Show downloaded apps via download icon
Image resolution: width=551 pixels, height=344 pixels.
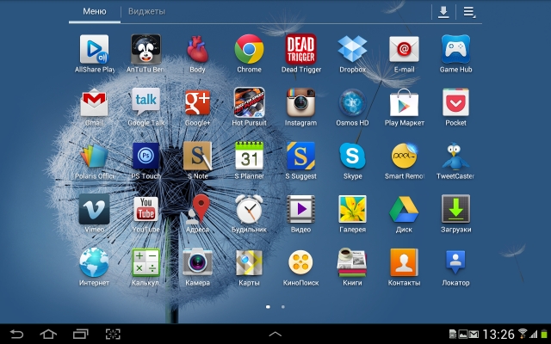tap(443, 12)
